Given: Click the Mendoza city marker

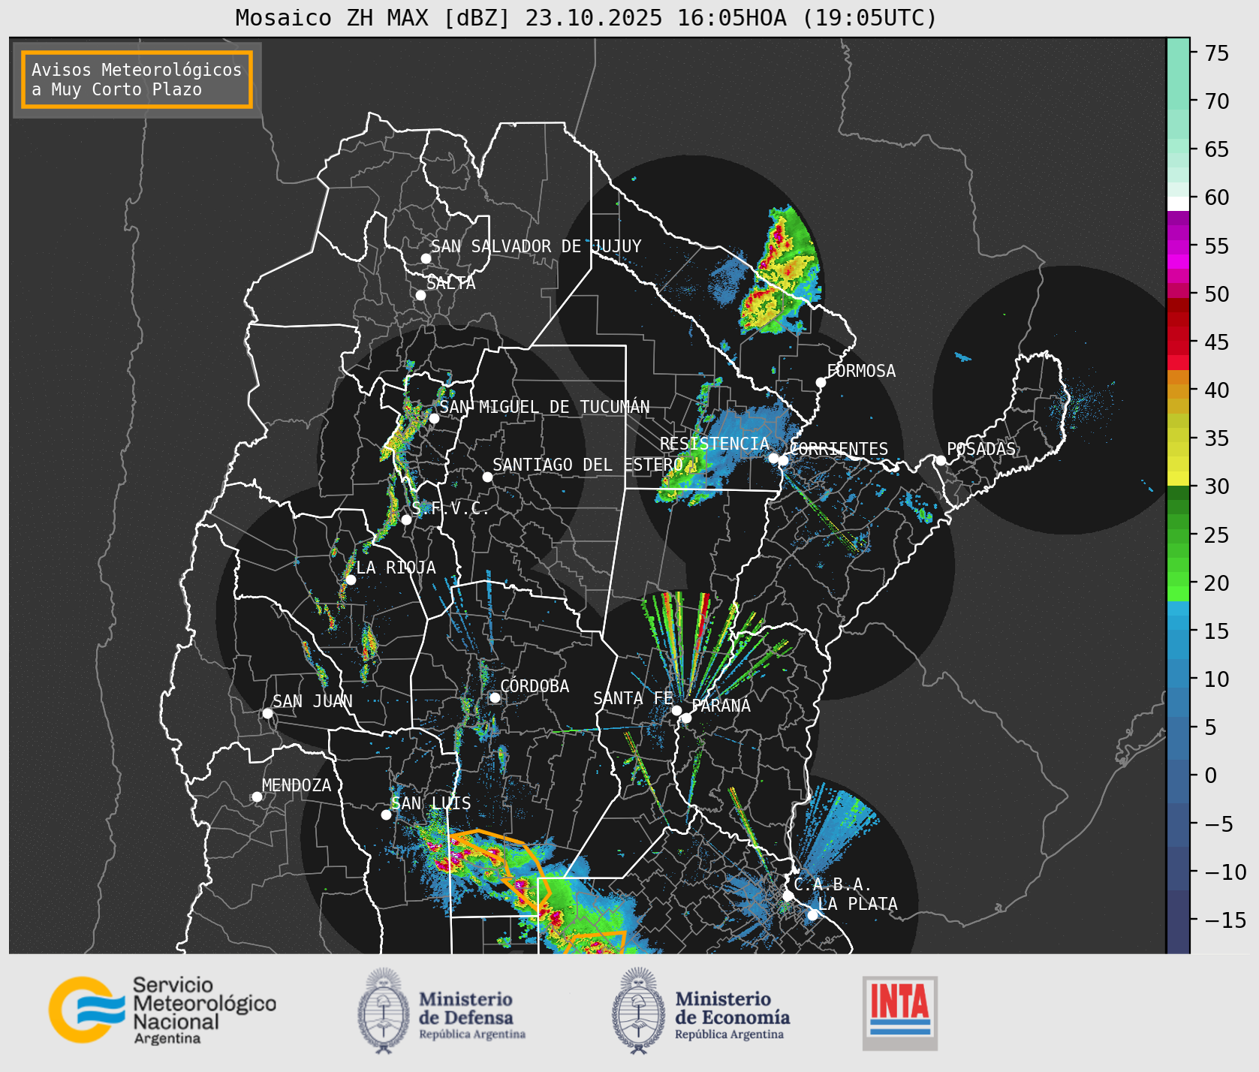Looking at the screenshot, I should pos(257,796).
